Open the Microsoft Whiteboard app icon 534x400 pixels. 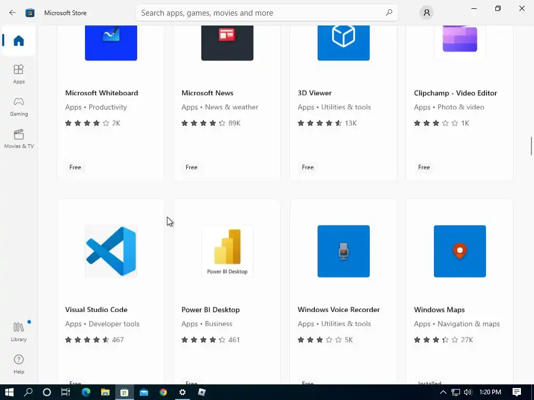[x=111, y=43]
